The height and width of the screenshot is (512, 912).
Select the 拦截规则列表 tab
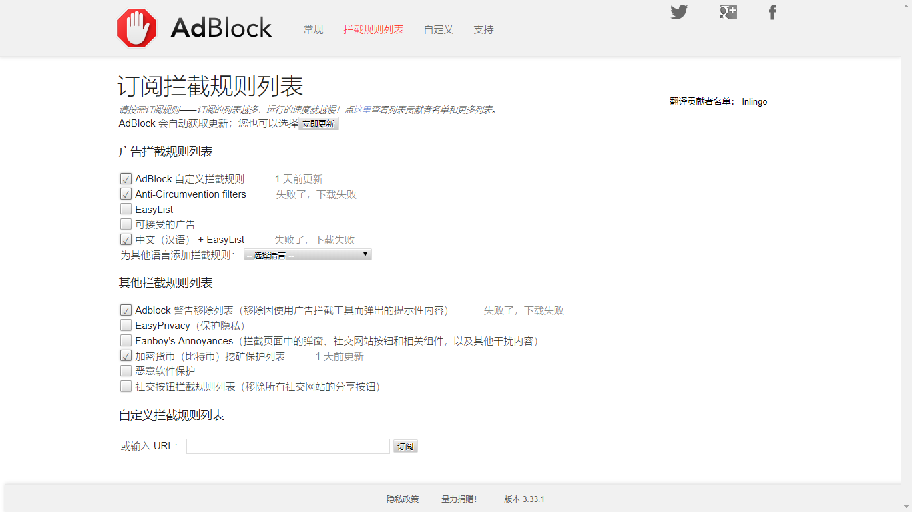[x=373, y=29]
